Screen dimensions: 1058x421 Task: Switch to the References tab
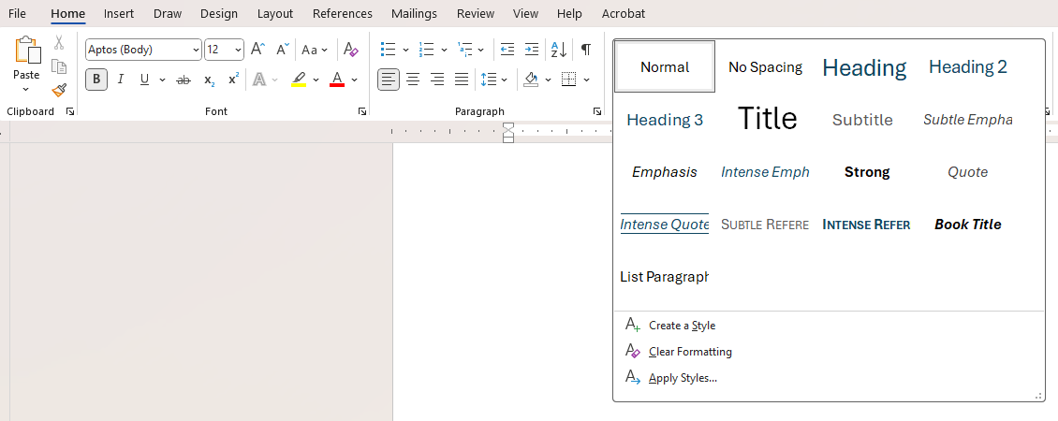[x=342, y=13]
